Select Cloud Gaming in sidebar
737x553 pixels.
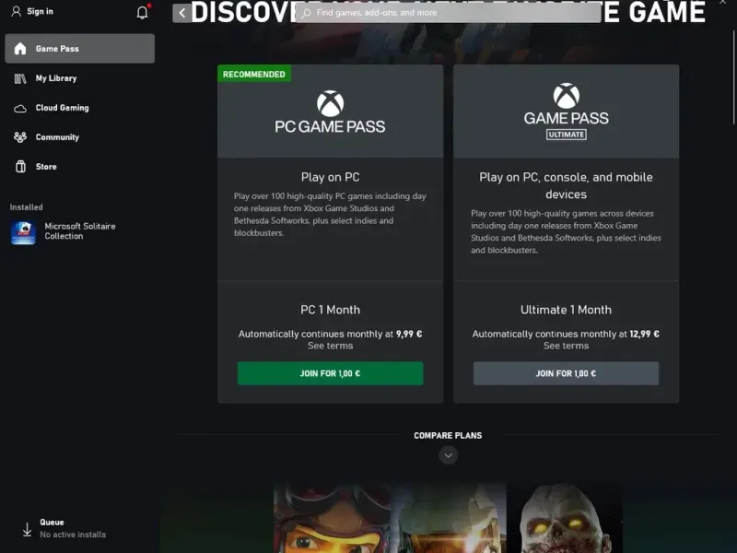pyautogui.click(x=80, y=108)
